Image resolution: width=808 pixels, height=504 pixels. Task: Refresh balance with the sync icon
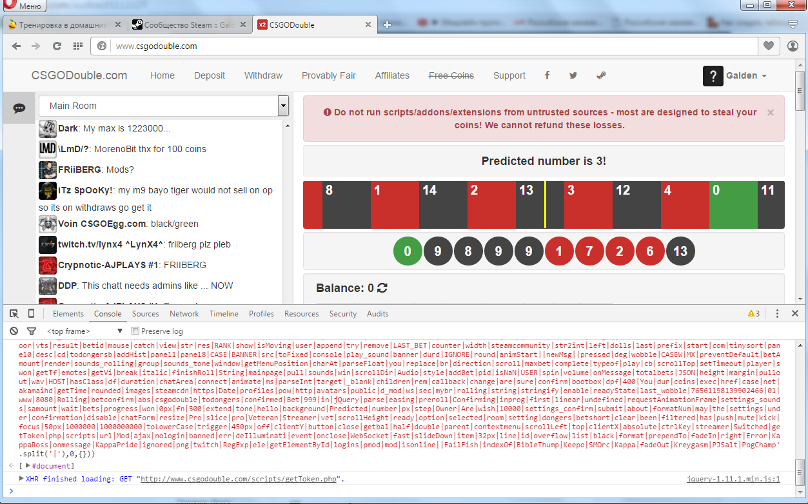point(382,288)
